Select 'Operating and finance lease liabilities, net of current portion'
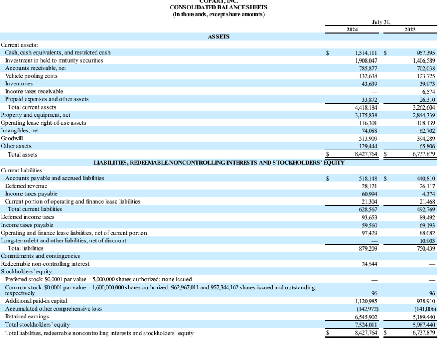 74,233
